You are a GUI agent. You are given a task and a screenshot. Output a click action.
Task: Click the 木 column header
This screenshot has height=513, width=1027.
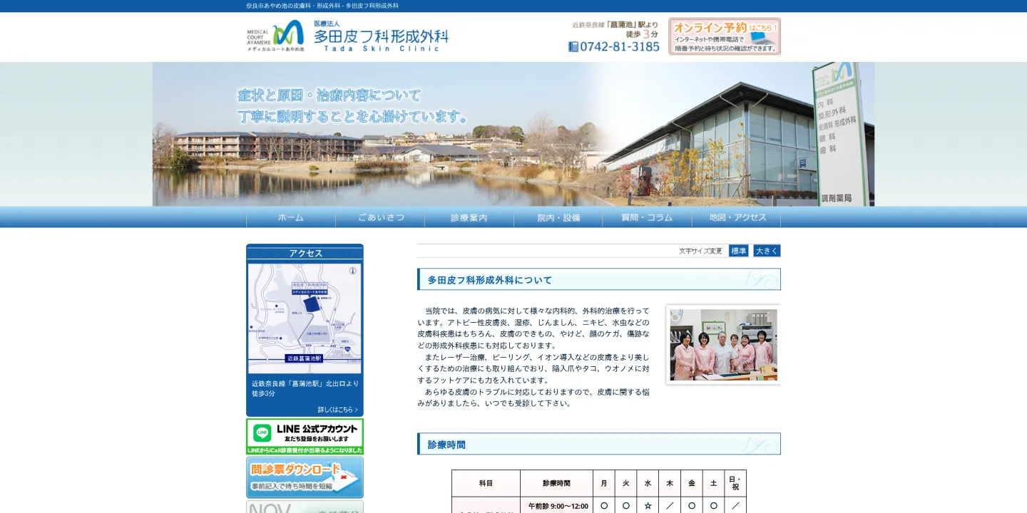click(x=670, y=483)
